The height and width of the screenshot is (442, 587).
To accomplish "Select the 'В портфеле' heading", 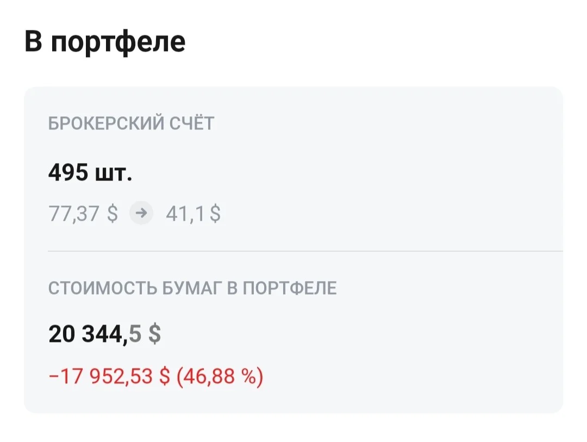I will point(105,41).
